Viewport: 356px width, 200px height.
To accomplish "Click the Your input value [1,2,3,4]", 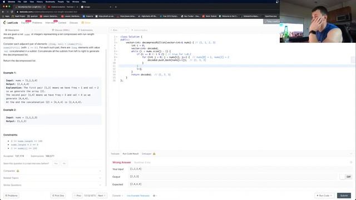I will (136, 169).
